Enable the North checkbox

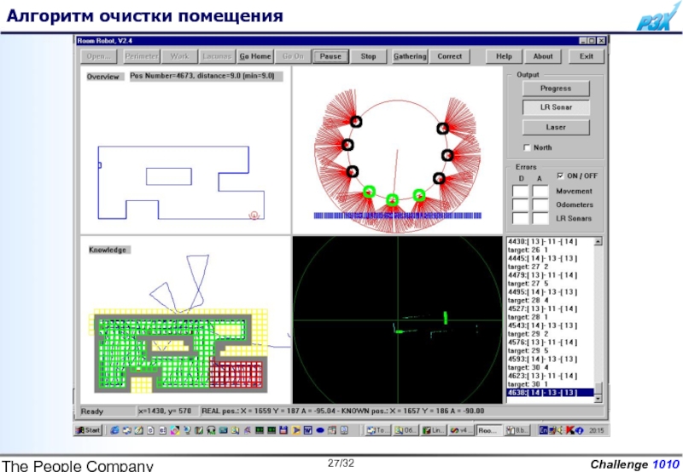coord(527,147)
